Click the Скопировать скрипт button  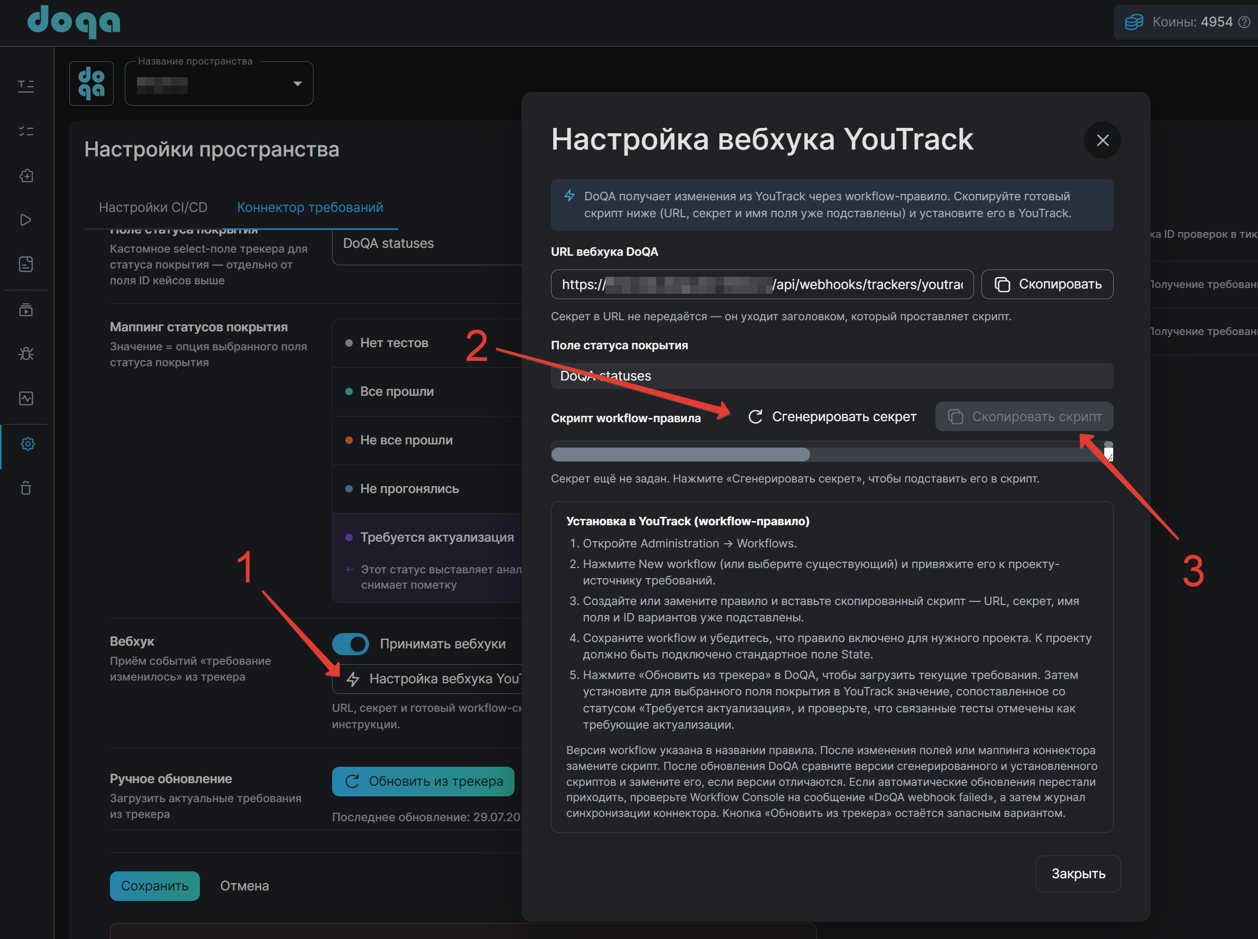point(1024,416)
